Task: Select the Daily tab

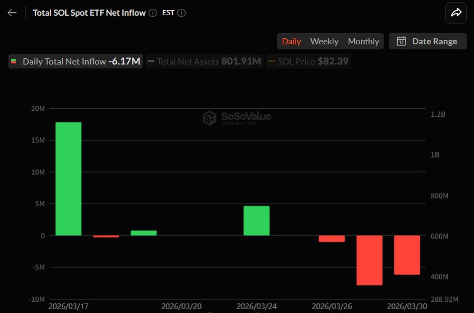Action: tap(291, 41)
